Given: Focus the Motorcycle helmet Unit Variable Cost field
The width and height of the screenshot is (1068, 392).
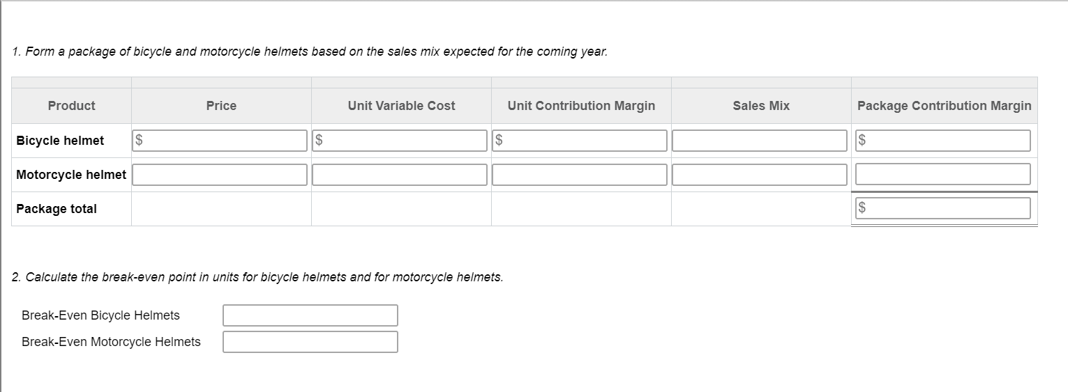Looking at the screenshot, I should 400,175.
